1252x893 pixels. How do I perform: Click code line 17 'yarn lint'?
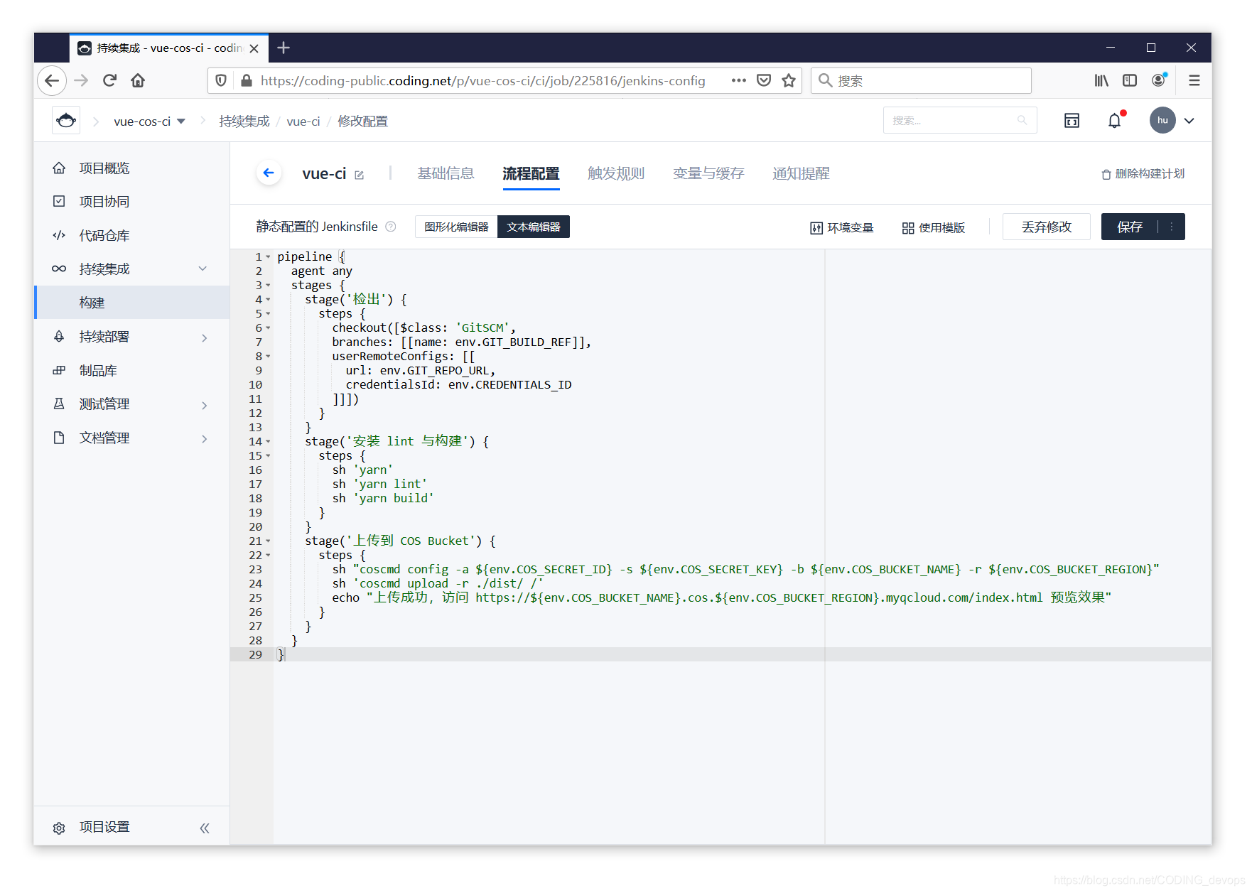pyautogui.click(x=380, y=484)
